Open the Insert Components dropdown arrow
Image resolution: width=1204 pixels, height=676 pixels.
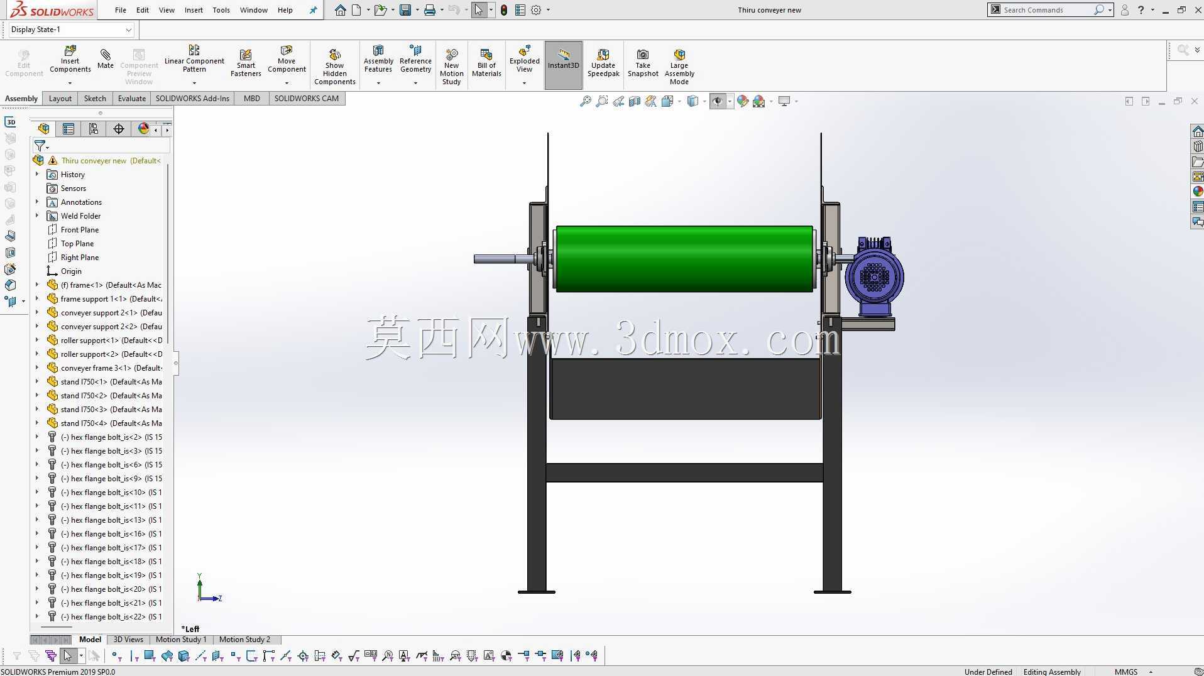point(70,83)
